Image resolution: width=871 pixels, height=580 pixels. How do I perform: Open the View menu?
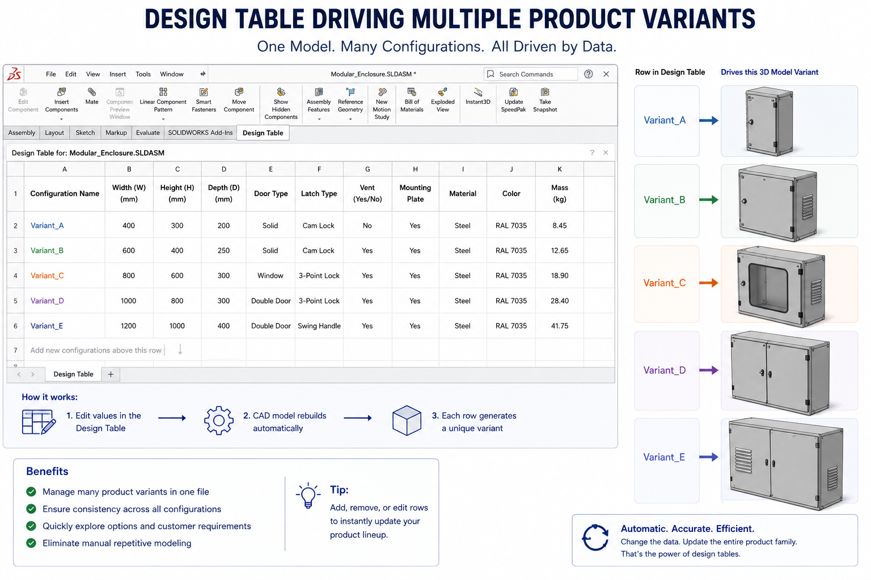93,74
